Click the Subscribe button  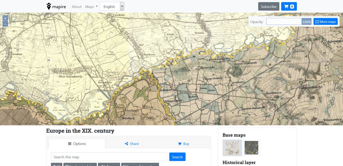click(x=268, y=6)
